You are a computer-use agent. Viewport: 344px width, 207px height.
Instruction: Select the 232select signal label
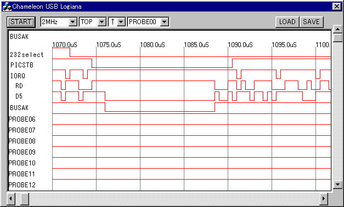[x=27, y=55]
